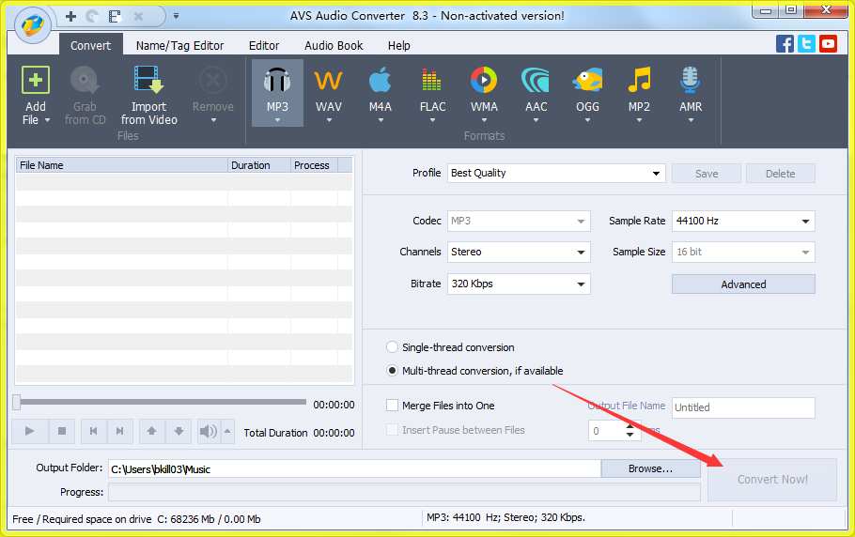This screenshot has height=537, width=855.
Task: Click the pause duration spinner down arrow
Action: 630,435
